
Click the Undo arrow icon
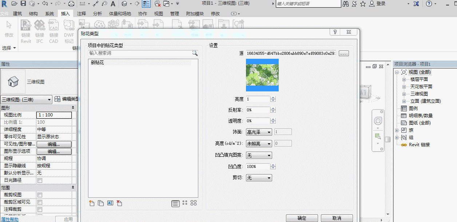tap(45, 4)
